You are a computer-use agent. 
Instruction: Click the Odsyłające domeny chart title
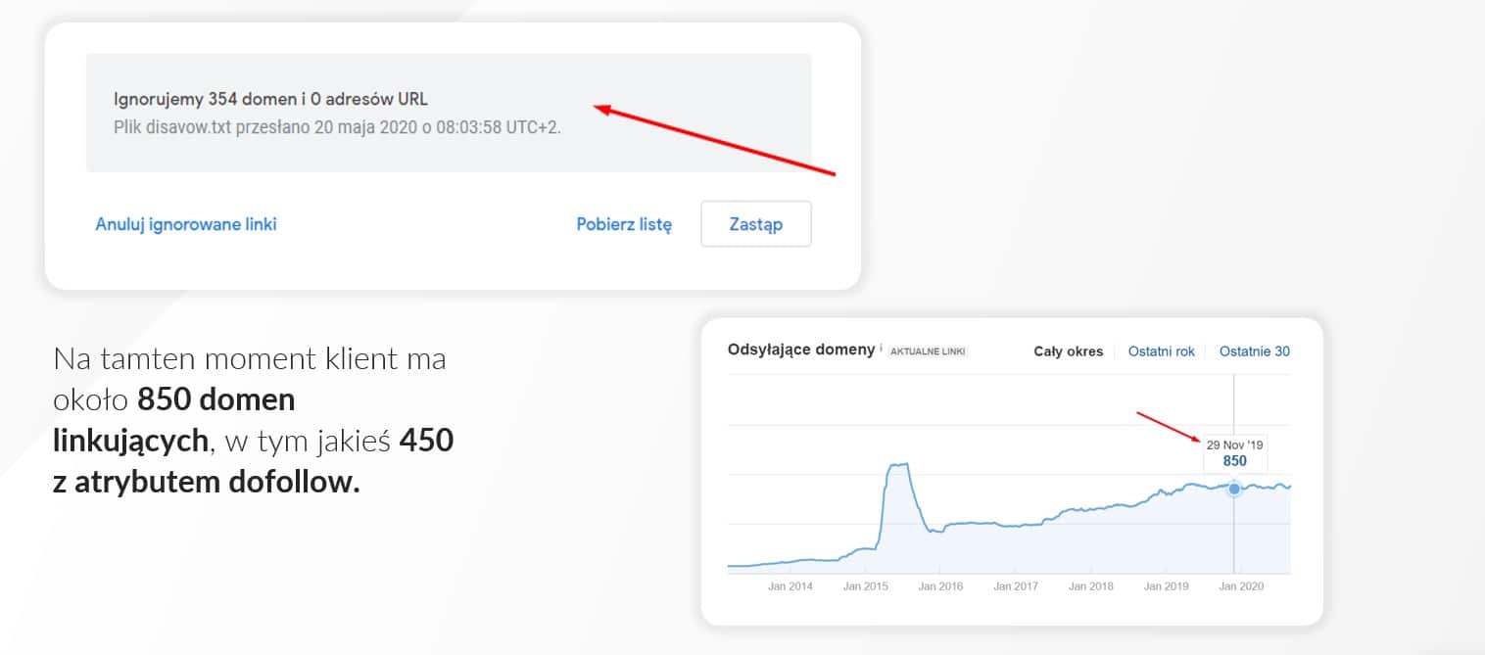click(800, 350)
